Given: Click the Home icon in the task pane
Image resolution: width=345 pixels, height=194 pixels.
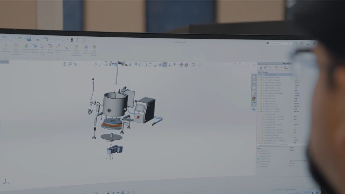Looking at the screenshot, I should [254, 76].
